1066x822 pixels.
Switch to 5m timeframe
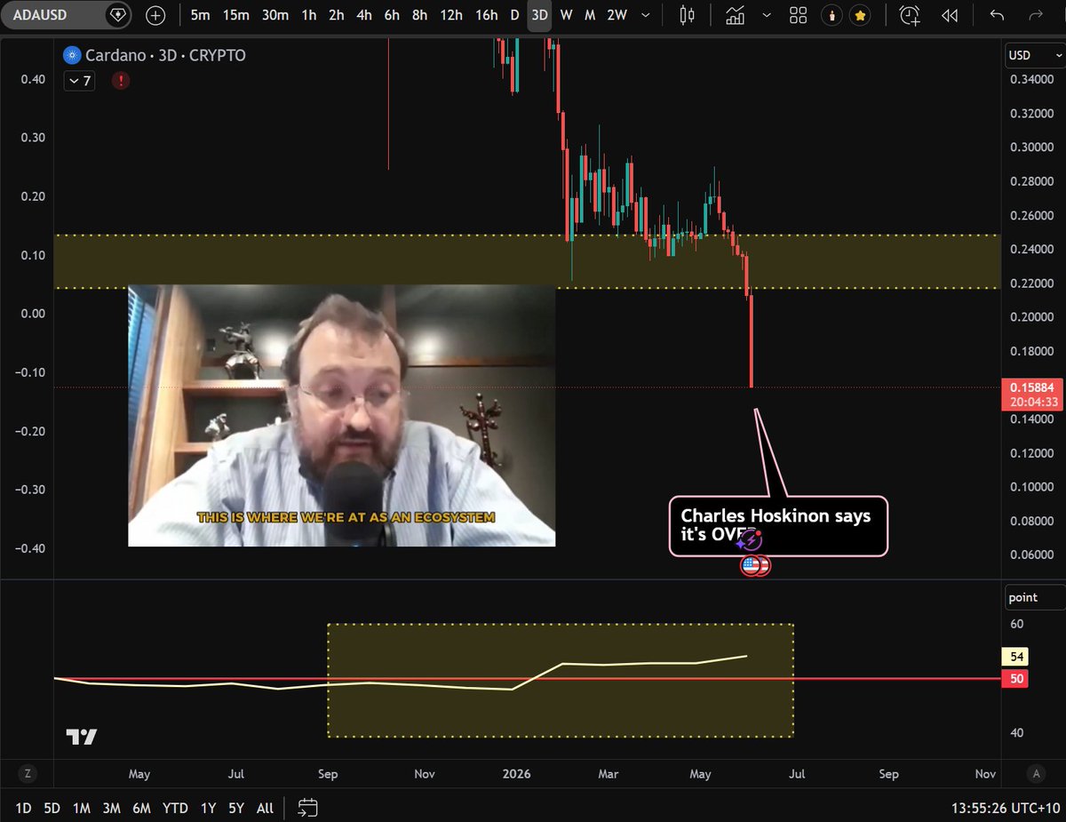coord(201,15)
